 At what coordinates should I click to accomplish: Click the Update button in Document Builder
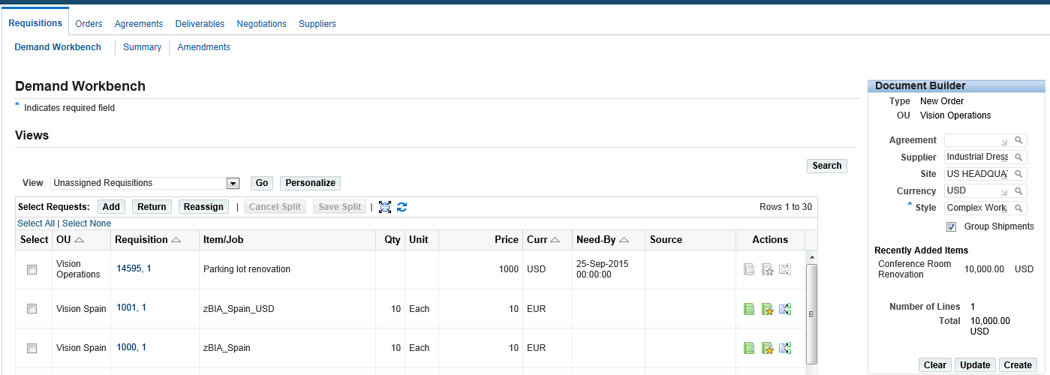pos(975,365)
